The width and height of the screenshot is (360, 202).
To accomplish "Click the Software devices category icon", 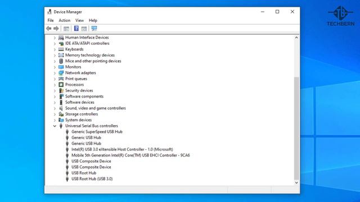I will (x=61, y=102).
